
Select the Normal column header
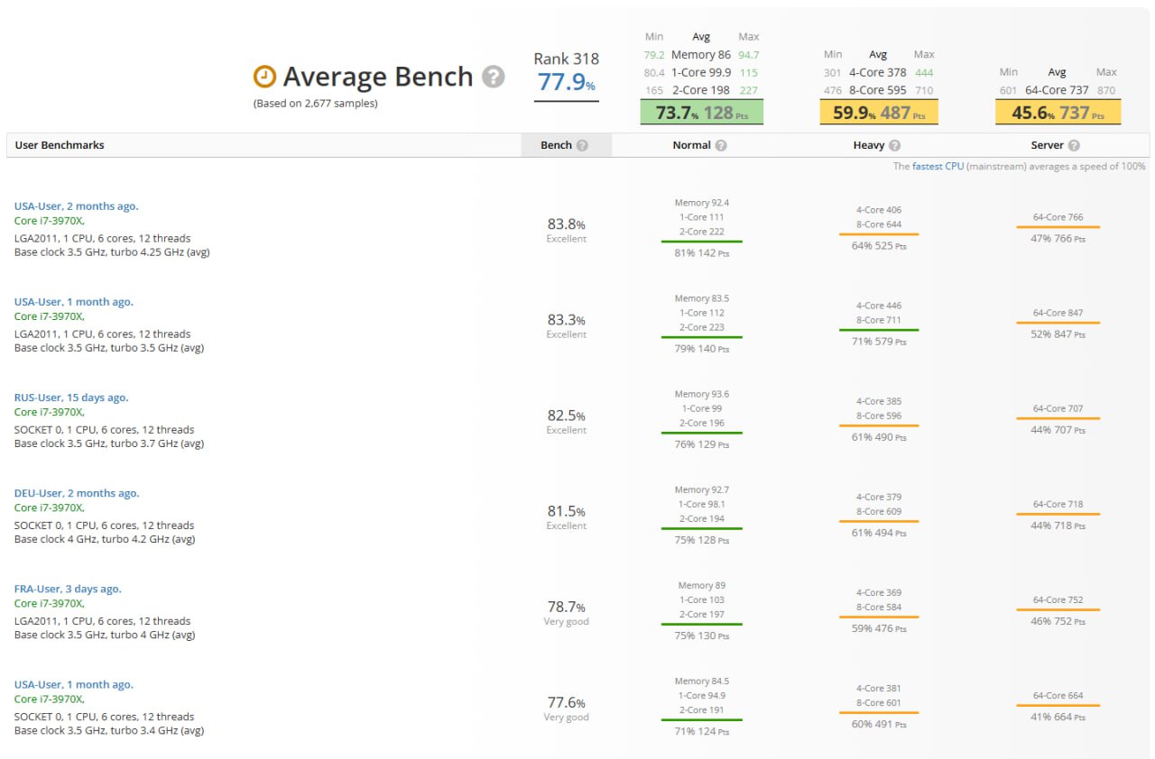tap(691, 145)
